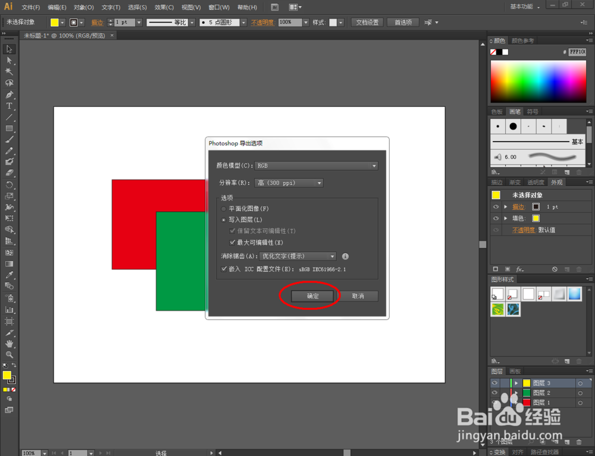This screenshot has height=456, width=595.
Task: Click the 描边 link in control bar
Action: (98, 23)
